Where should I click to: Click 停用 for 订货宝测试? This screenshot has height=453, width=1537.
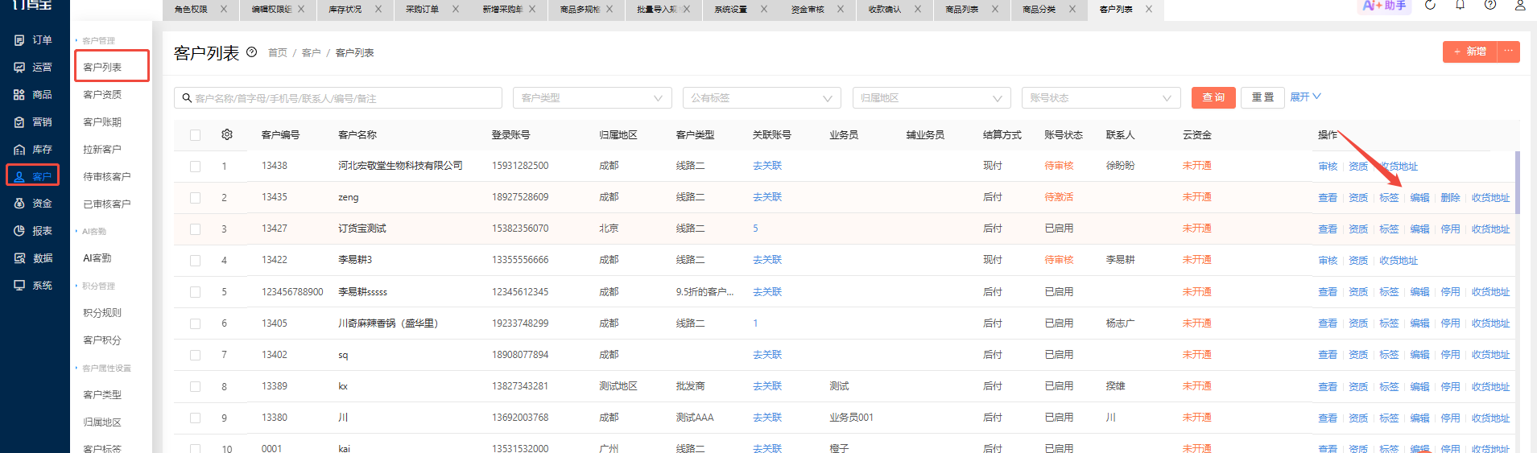1450,229
